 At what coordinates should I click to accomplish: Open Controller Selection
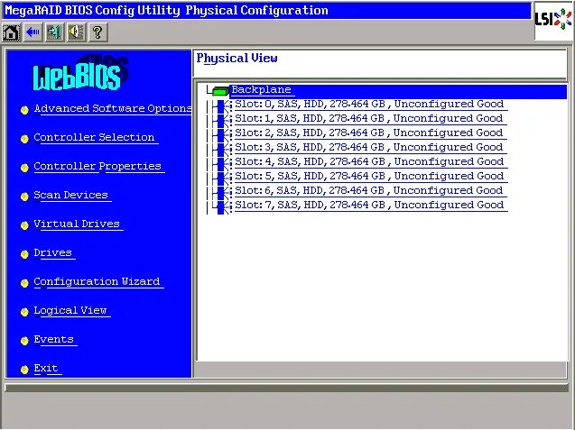[x=94, y=138]
